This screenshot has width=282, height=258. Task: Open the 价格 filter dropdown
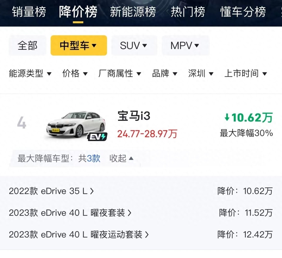(75, 74)
